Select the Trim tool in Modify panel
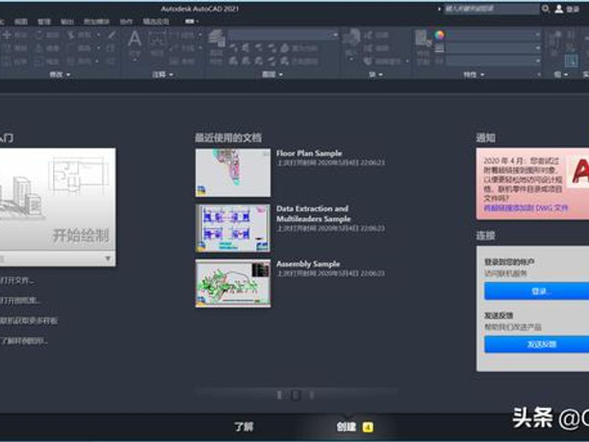 click(79, 35)
